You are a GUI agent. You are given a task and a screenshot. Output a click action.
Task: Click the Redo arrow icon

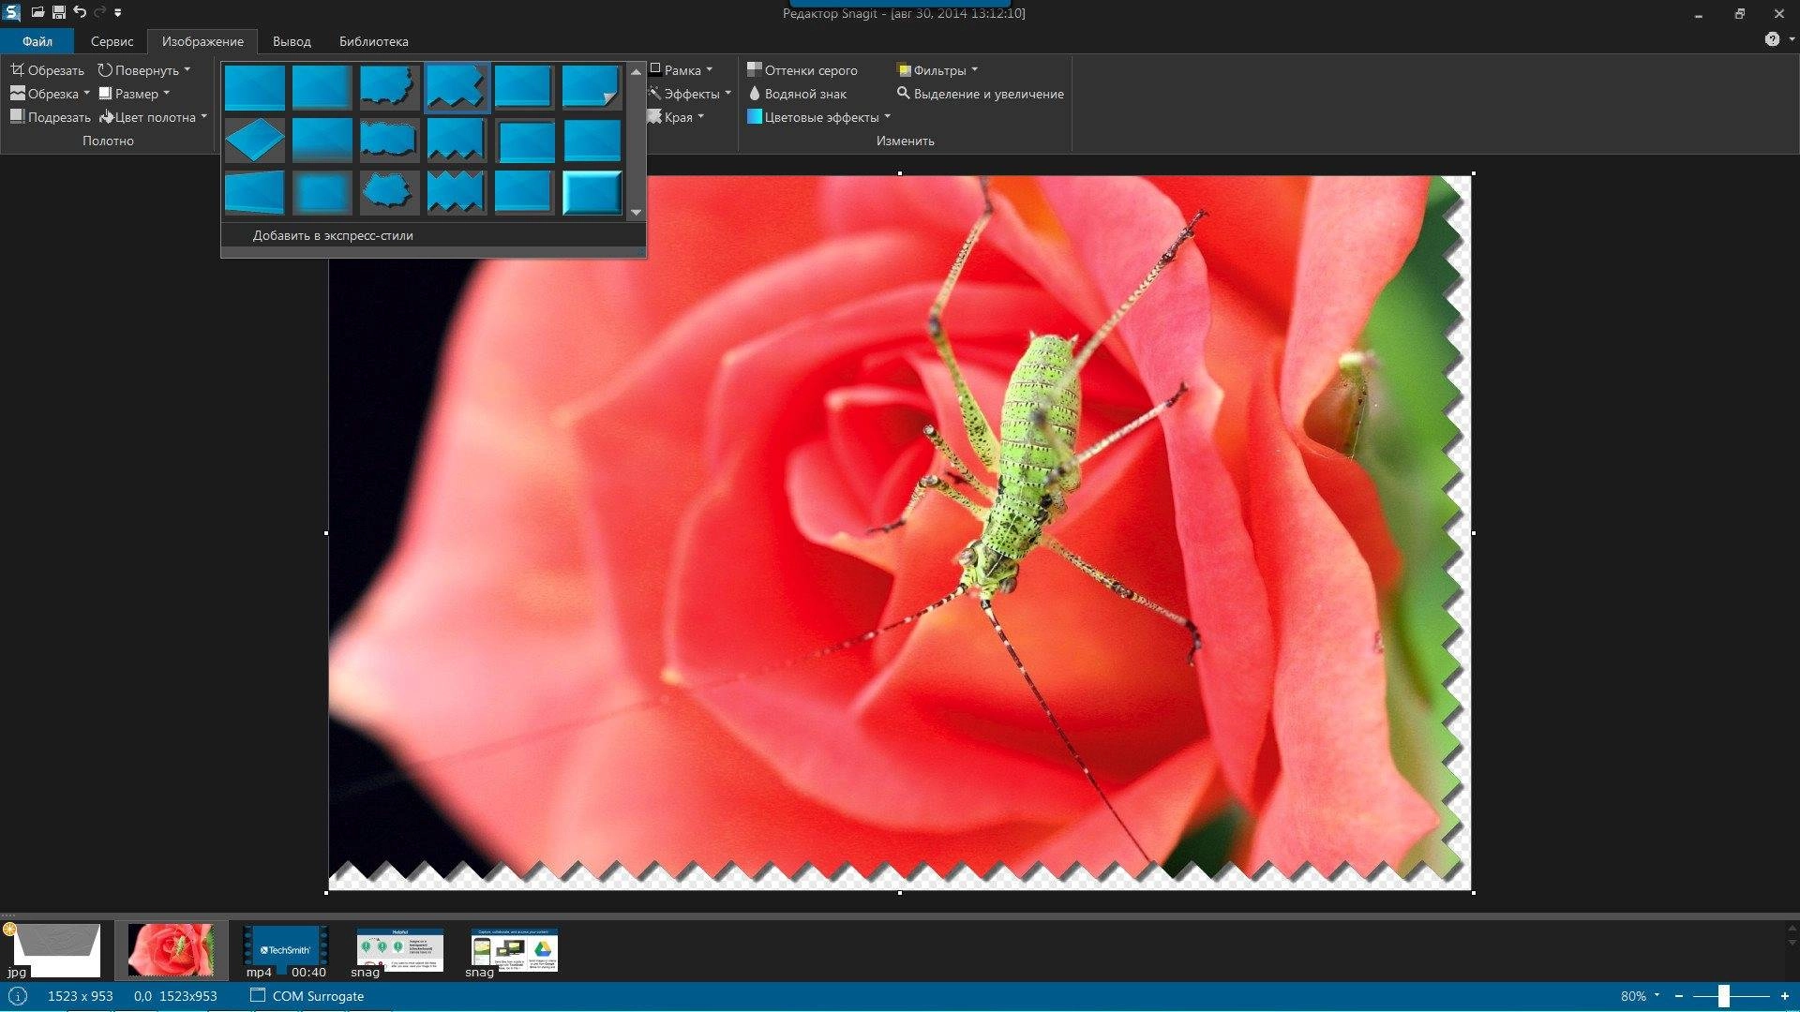(100, 13)
